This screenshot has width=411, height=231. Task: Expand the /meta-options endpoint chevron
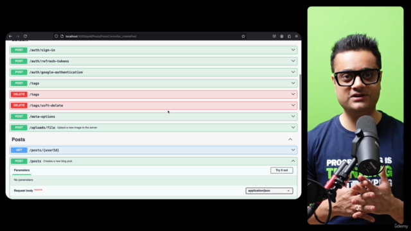(x=293, y=116)
